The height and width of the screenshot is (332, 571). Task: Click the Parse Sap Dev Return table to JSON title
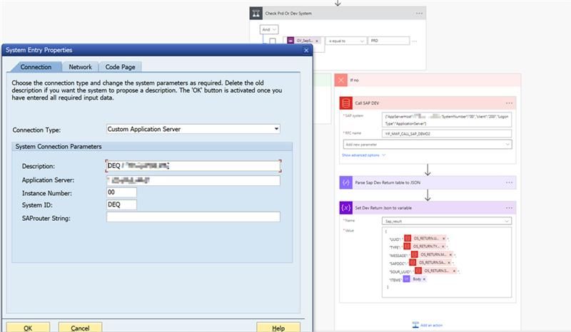point(388,182)
